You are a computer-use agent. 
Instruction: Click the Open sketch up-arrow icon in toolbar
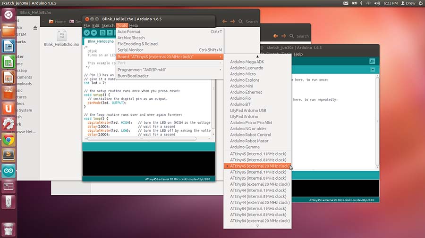click(x=110, y=32)
